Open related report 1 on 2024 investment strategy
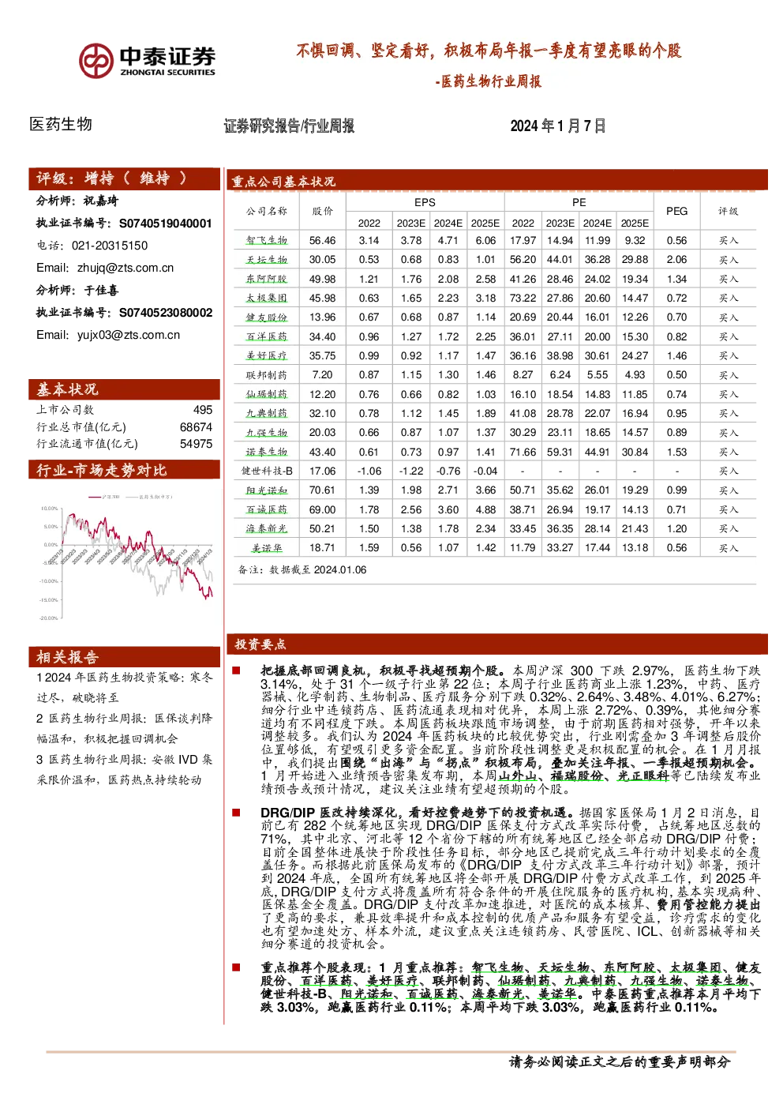 (125, 688)
